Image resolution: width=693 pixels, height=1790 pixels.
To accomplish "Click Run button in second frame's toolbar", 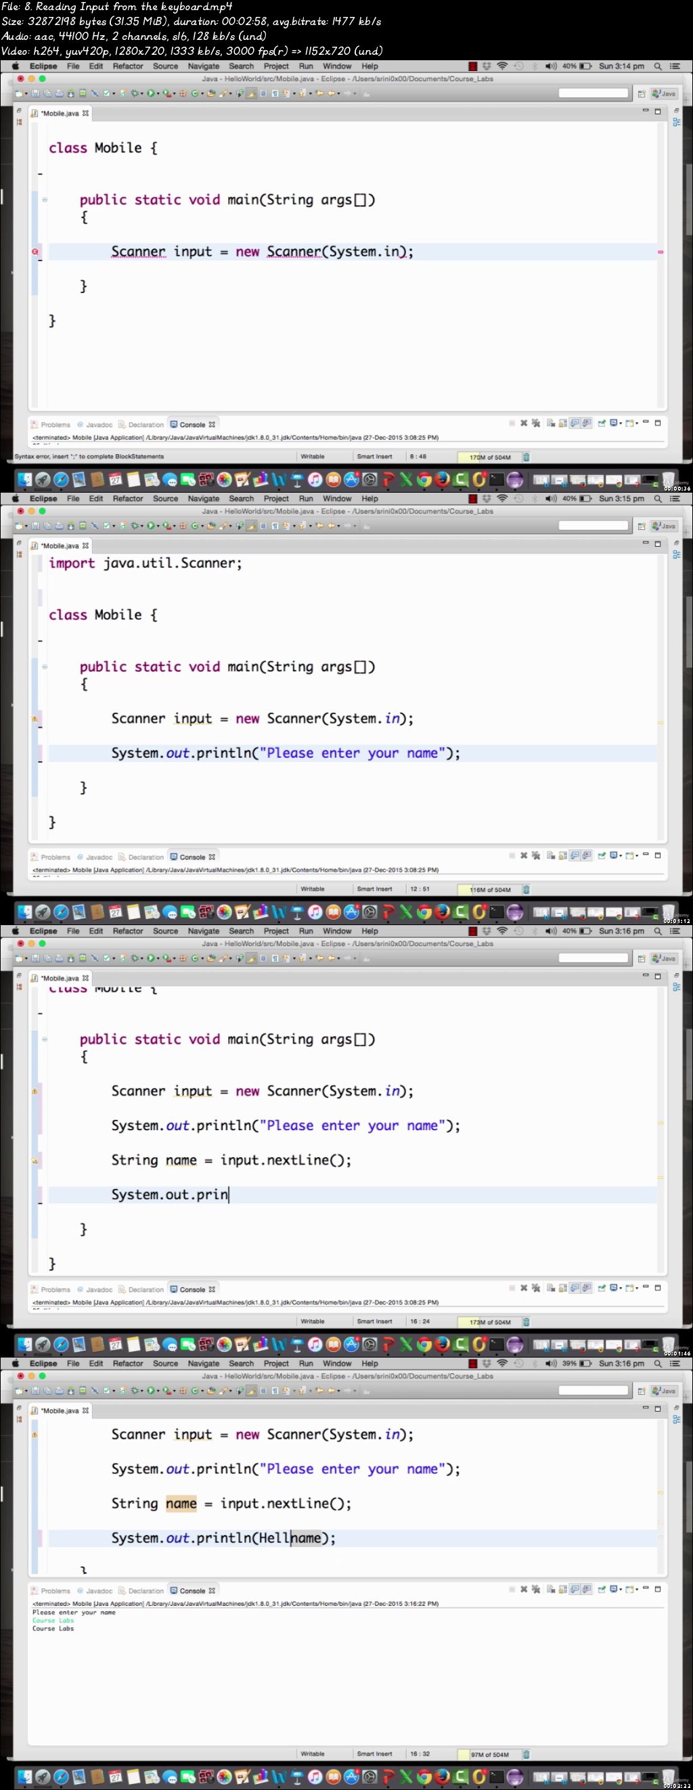I will coord(150,525).
